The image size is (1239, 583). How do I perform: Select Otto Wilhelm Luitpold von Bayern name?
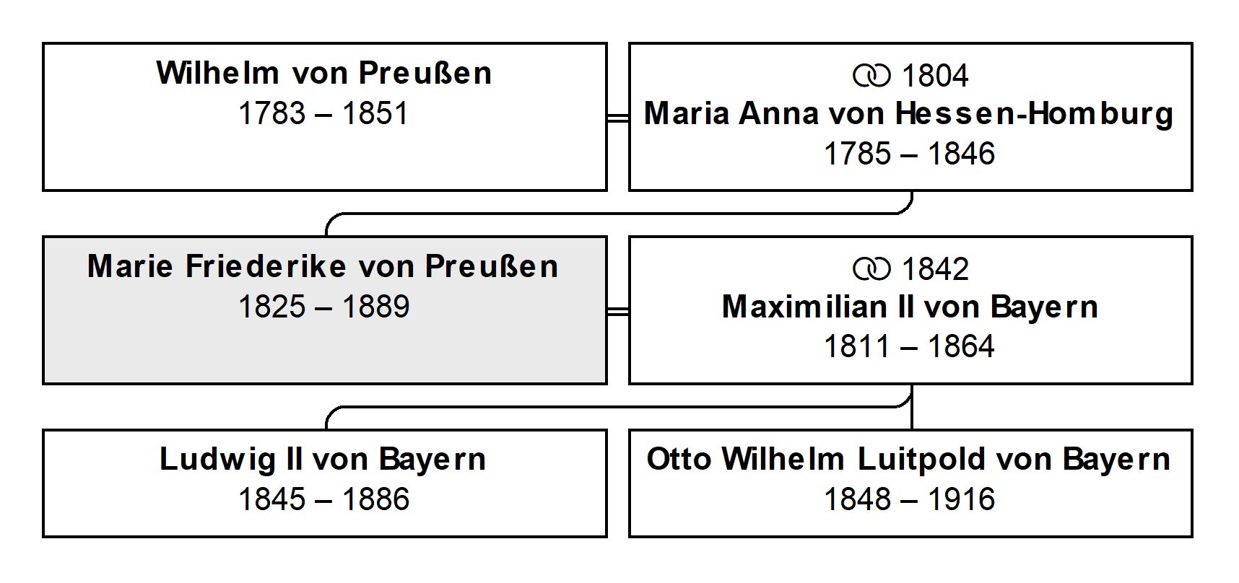tap(908, 460)
